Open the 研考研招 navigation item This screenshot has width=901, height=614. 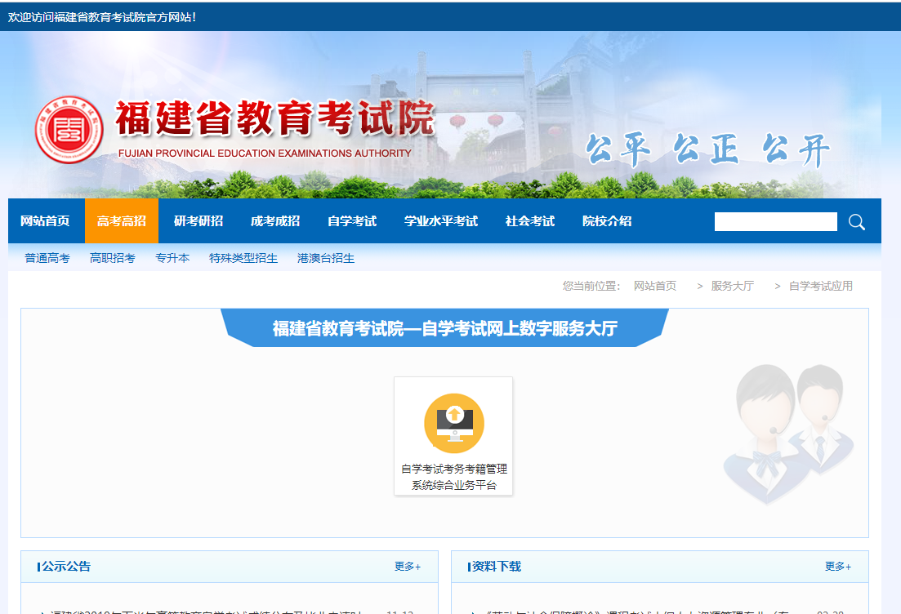click(198, 221)
